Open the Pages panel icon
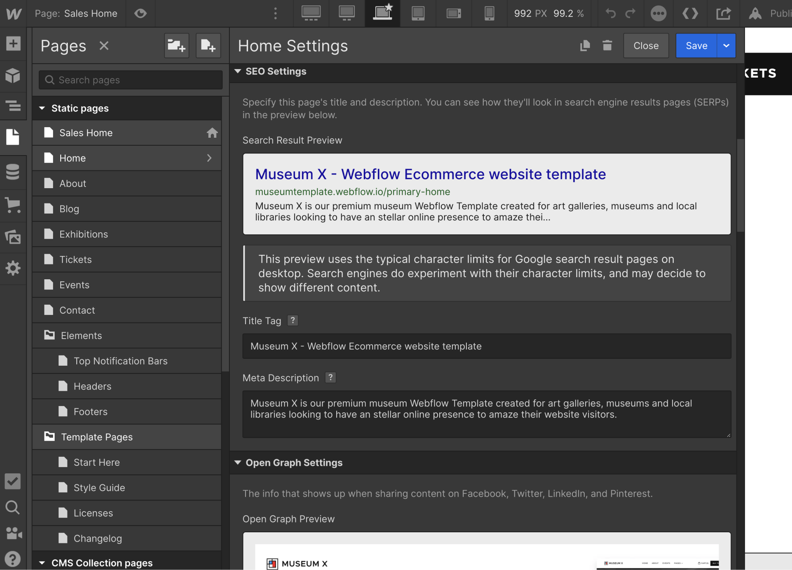Image resolution: width=792 pixels, height=570 pixels. (x=13, y=137)
